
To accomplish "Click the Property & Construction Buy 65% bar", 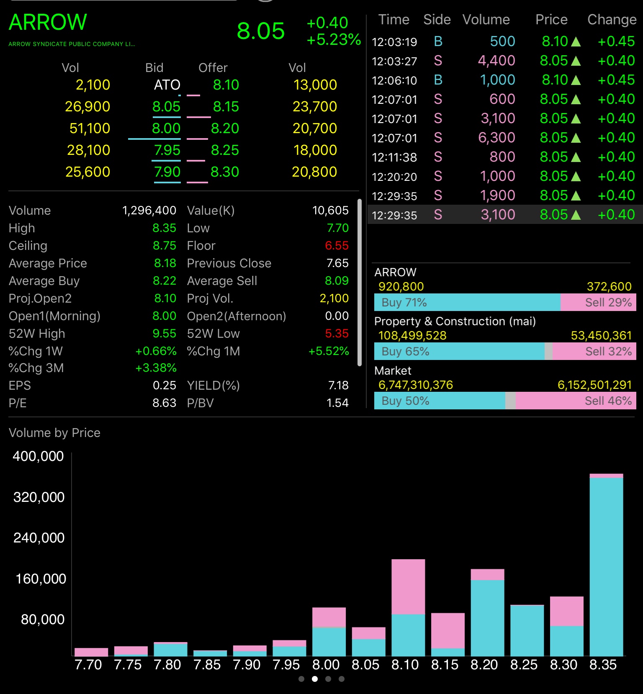I will click(459, 351).
